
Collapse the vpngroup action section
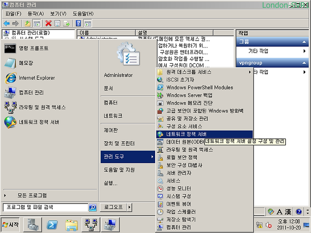point(304,63)
